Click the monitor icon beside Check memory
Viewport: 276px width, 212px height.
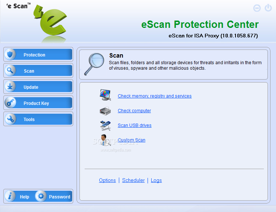106,95
